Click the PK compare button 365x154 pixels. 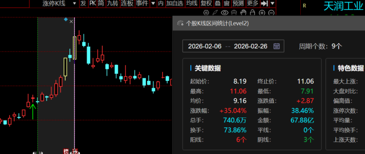93,3
